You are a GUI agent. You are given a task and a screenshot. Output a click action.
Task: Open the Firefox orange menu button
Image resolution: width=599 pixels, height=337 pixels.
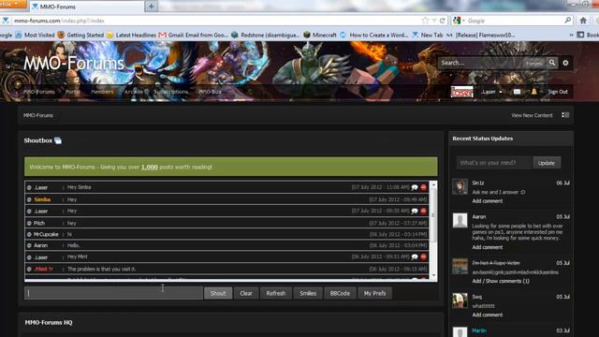(12, 4)
